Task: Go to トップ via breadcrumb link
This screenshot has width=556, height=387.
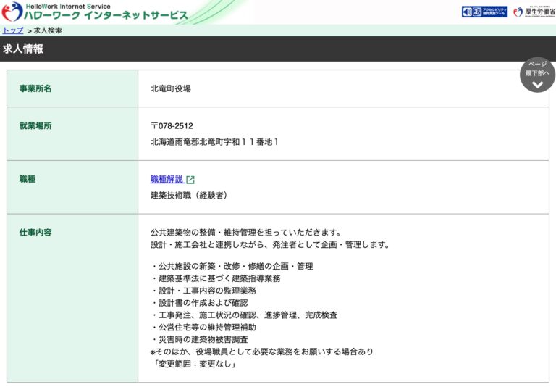Action: pos(13,30)
